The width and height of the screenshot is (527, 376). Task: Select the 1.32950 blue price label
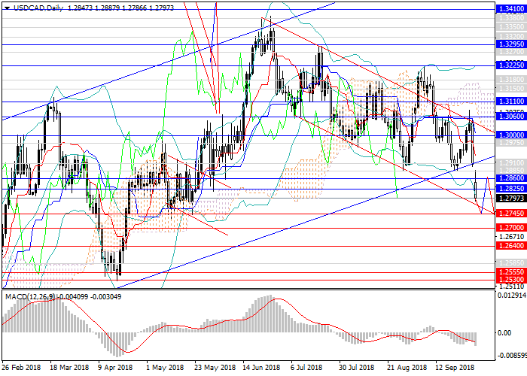511,44
